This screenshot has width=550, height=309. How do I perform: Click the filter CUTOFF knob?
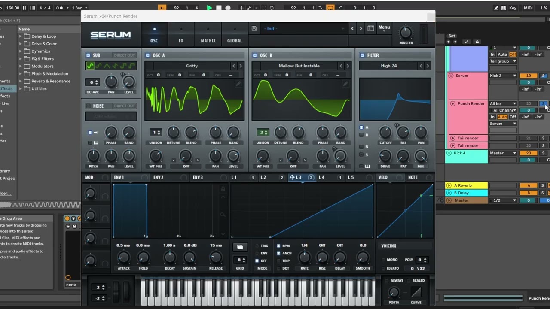[385, 132]
